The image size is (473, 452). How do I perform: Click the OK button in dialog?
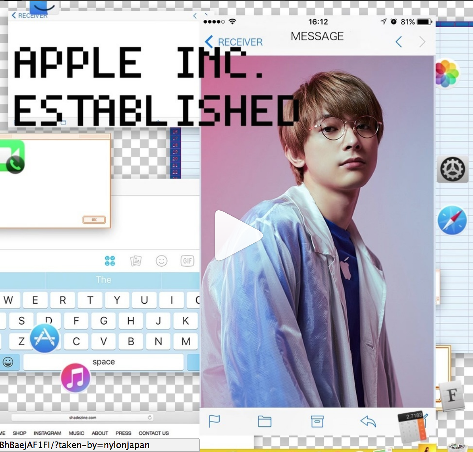[x=94, y=220]
